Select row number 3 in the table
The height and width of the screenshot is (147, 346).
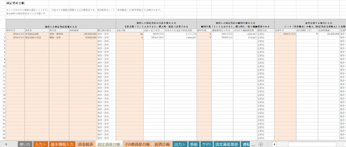[x=4, y=41]
